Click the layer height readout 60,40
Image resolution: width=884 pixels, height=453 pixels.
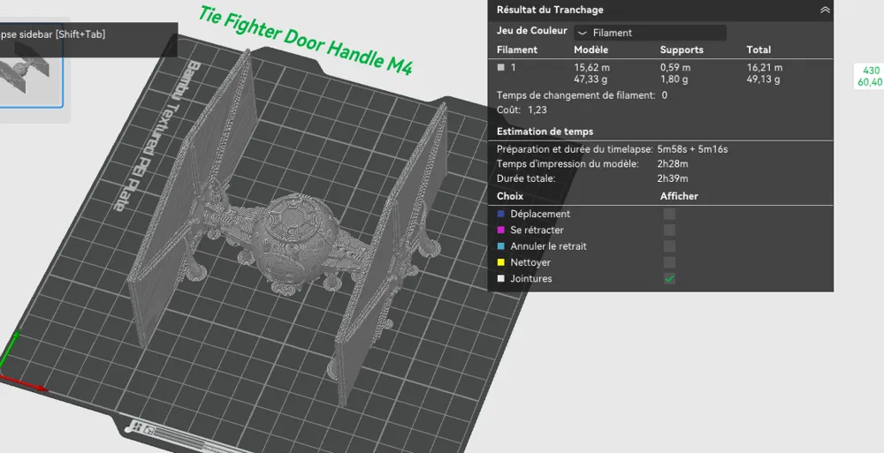(x=870, y=82)
